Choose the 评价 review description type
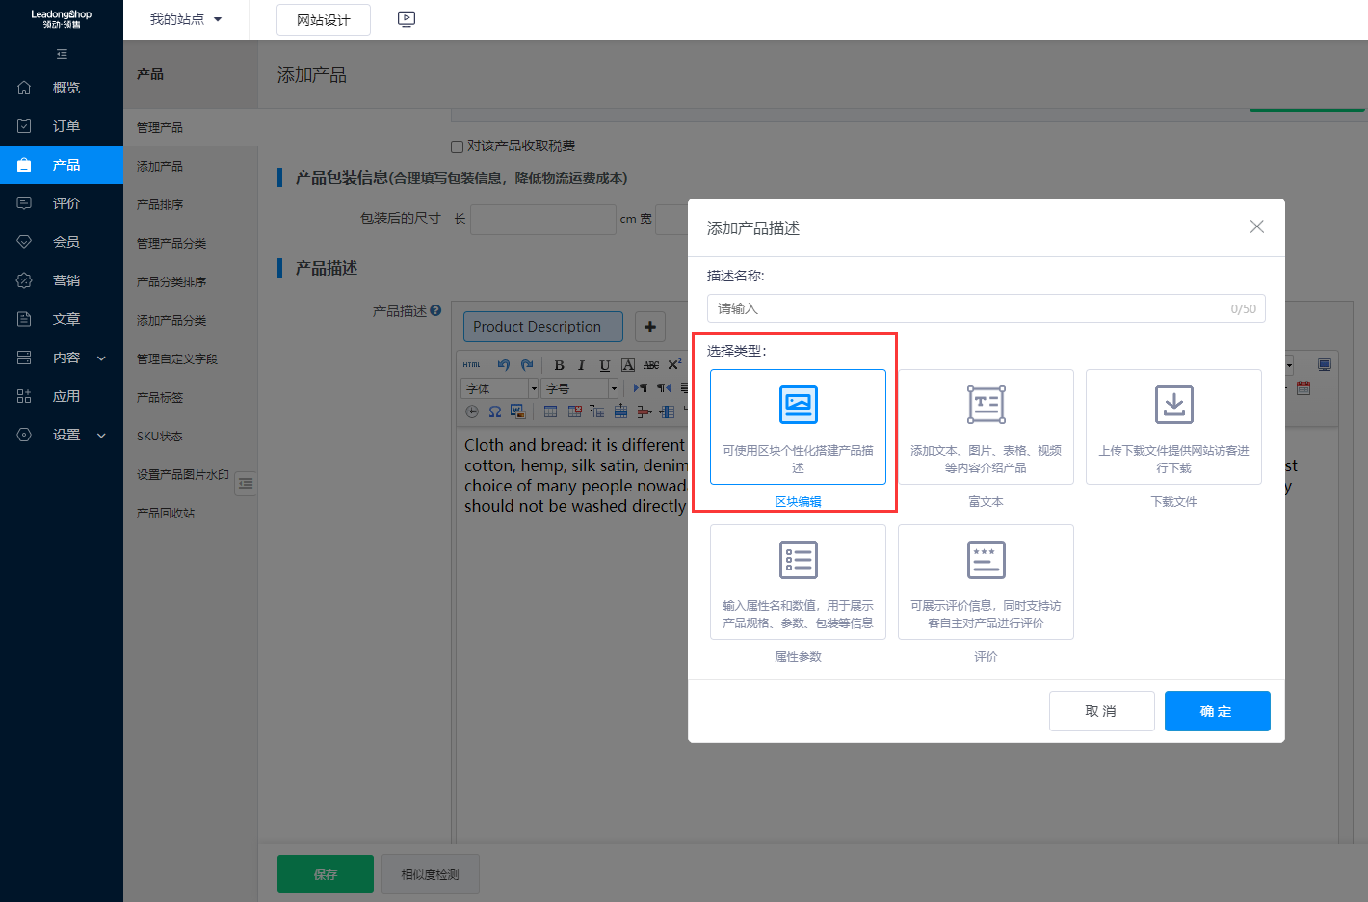 986,582
